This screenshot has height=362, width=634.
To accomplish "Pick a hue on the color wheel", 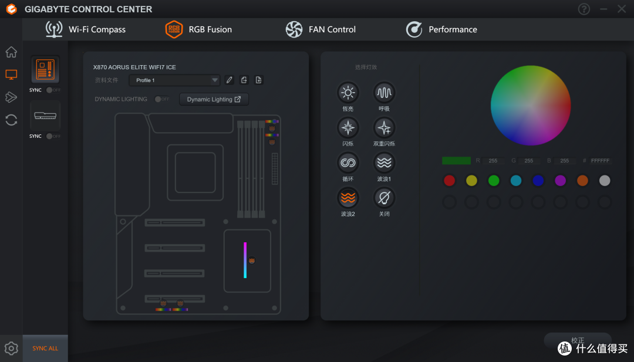I will 531,106.
